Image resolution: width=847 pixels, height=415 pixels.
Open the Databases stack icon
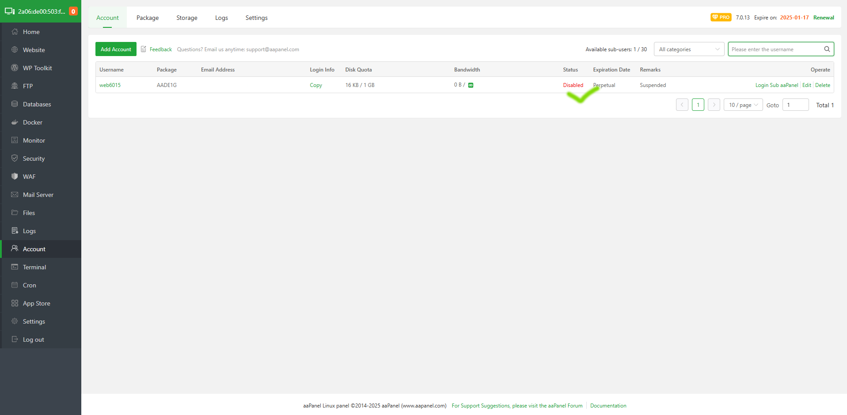pos(15,104)
